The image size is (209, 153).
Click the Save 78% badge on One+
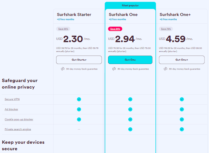[x=166, y=29]
